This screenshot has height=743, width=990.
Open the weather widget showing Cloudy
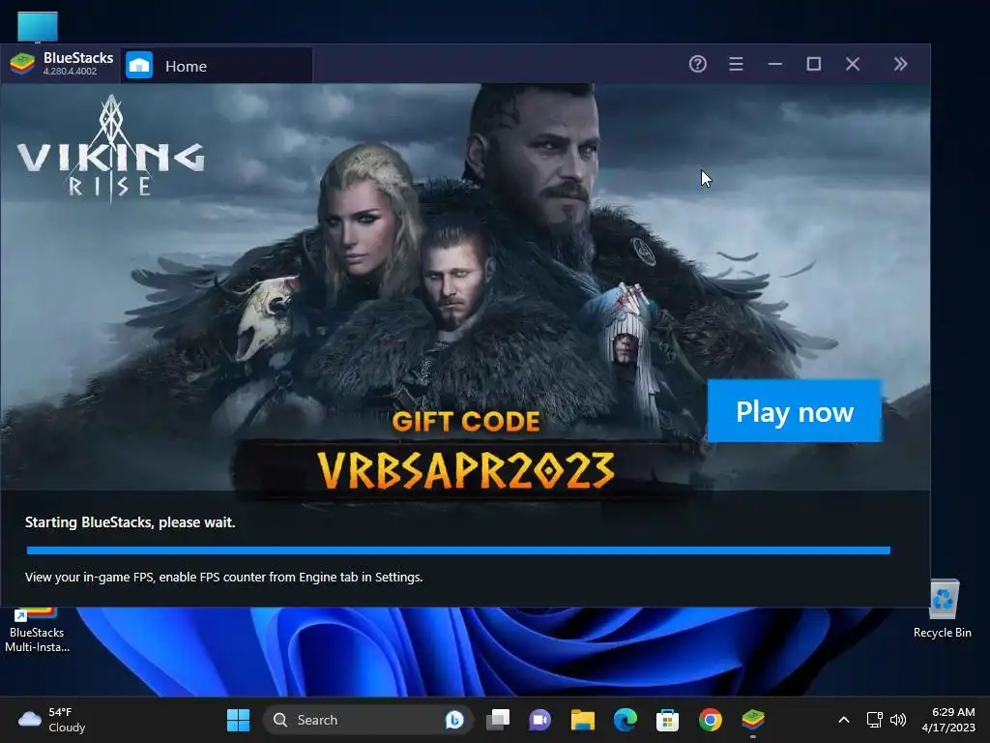[x=52, y=720]
